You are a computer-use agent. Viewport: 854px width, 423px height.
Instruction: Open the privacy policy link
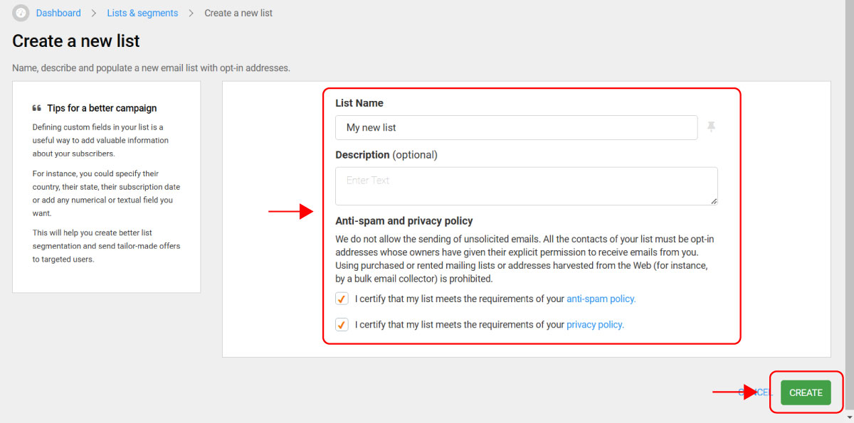[594, 324]
